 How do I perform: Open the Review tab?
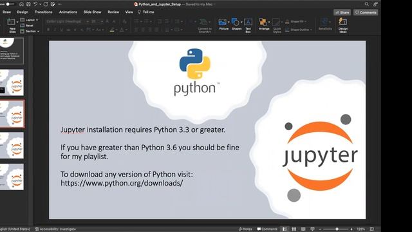click(x=113, y=12)
